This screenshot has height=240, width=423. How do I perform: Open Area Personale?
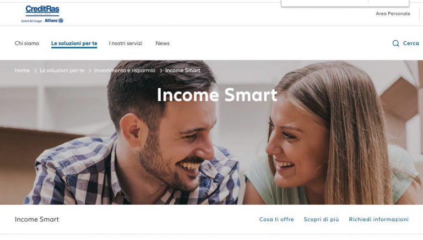tap(393, 13)
